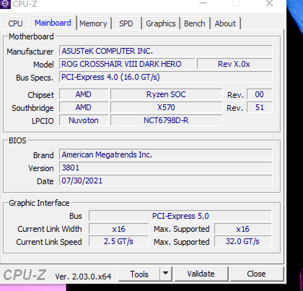The image size is (303, 291).
Task: Click the BIOS date 07/30/2021 field
Action: click(166, 181)
